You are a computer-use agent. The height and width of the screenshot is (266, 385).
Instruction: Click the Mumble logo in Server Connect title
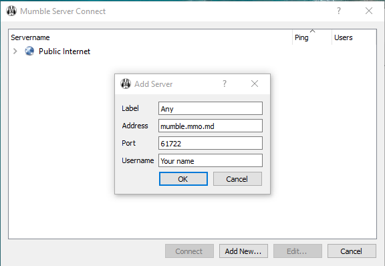coord(11,11)
